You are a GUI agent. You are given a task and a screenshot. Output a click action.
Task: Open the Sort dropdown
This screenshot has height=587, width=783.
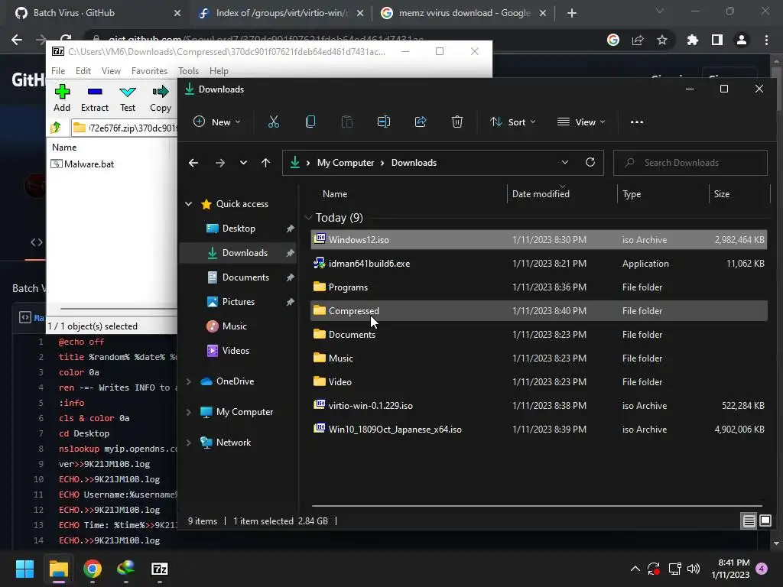(x=513, y=122)
